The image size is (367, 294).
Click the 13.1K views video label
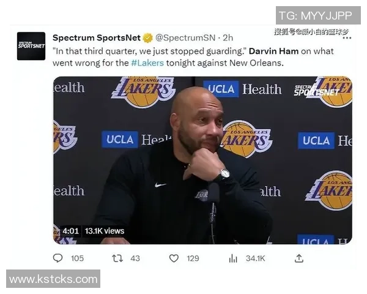[105, 231]
